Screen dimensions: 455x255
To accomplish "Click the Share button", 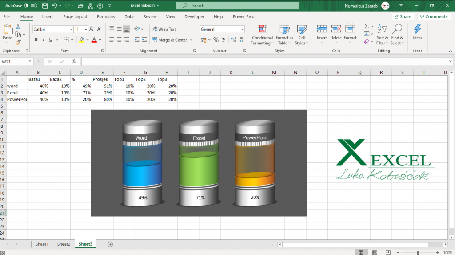I will [403, 16].
